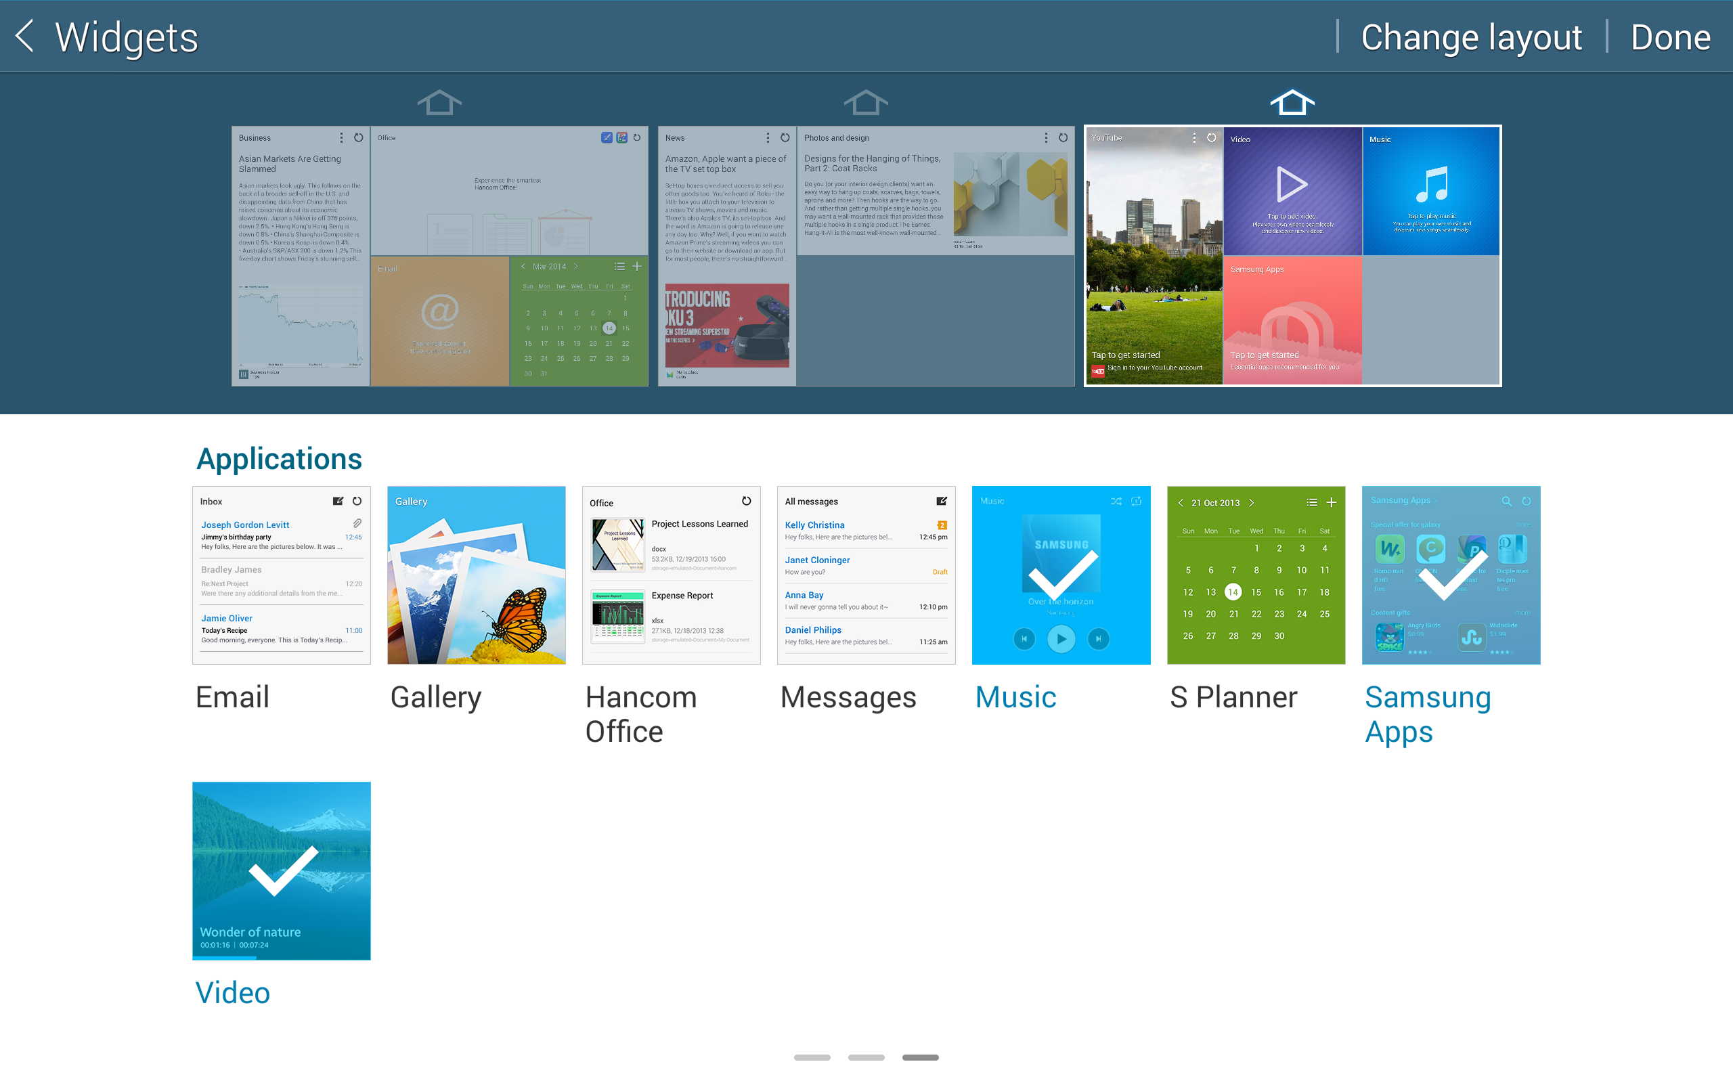Refresh the News widget
The width and height of the screenshot is (1733, 1083).
(785, 137)
